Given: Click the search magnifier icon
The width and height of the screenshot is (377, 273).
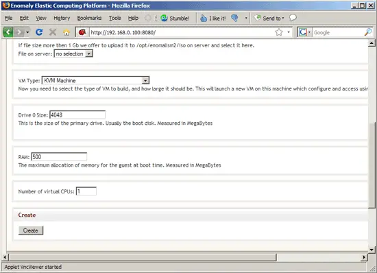Looking at the screenshot, I should (368, 32).
